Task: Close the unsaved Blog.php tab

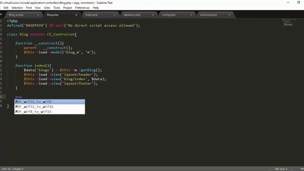Action: (x=76, y=15)
